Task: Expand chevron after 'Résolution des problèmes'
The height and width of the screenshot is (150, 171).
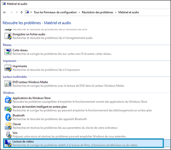Action: tap(116, 13)
